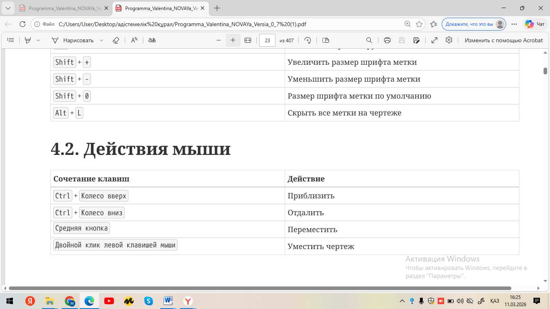Viewport: 550px width, 309px height.
Task: Switch the page view layout
Action: coord(326,40)
